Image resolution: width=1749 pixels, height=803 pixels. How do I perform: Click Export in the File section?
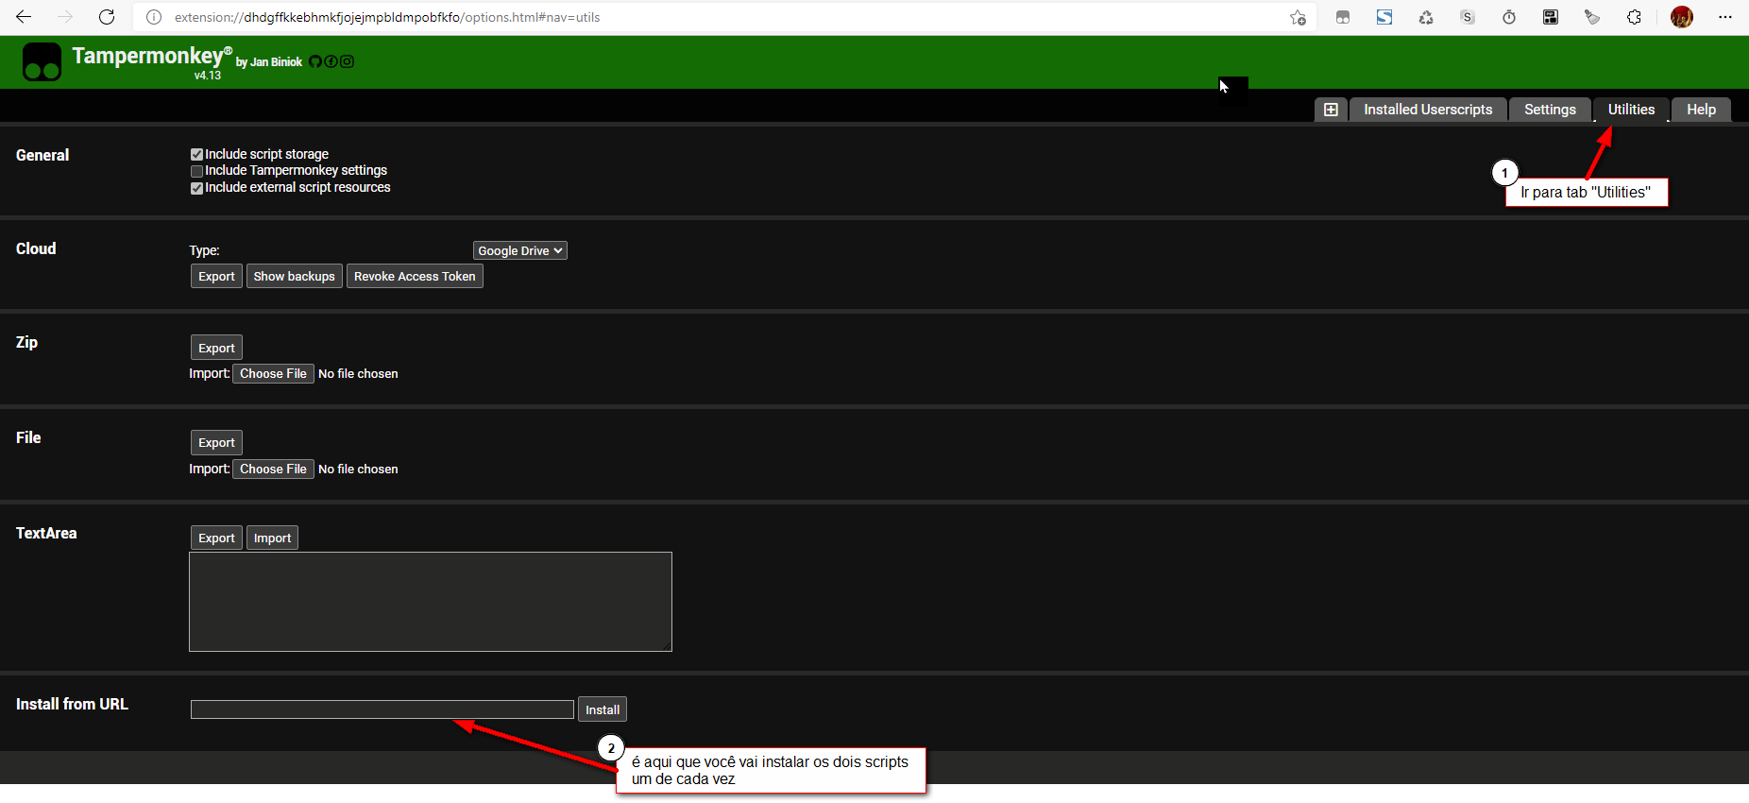216,442
